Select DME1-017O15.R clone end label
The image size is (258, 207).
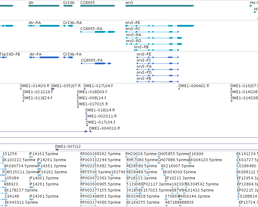92,104
